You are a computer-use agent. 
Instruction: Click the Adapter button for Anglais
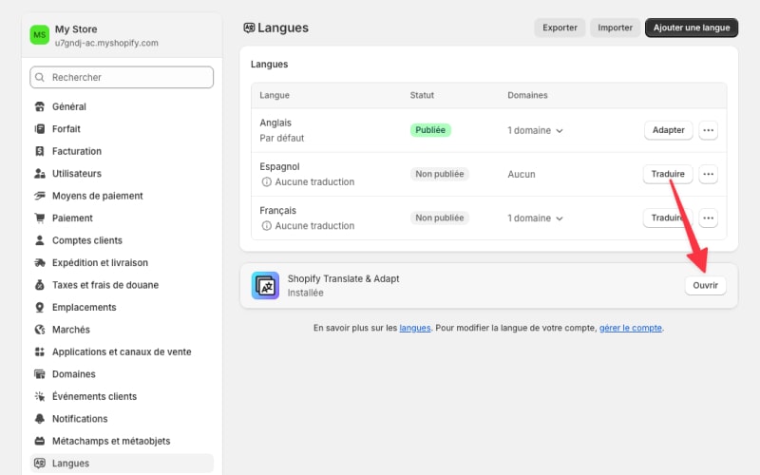pyautogui.click(x=668, y=130)
